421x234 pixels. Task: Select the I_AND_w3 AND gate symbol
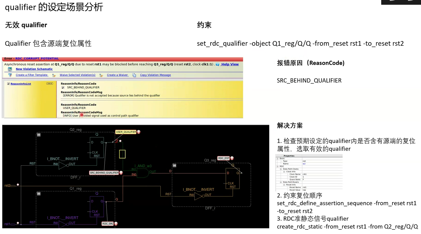[143, 173]
